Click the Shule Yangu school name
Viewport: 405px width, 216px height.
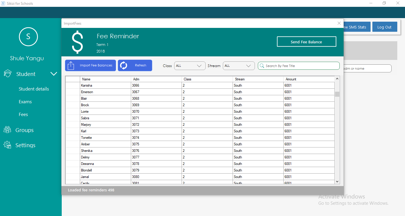27,58
